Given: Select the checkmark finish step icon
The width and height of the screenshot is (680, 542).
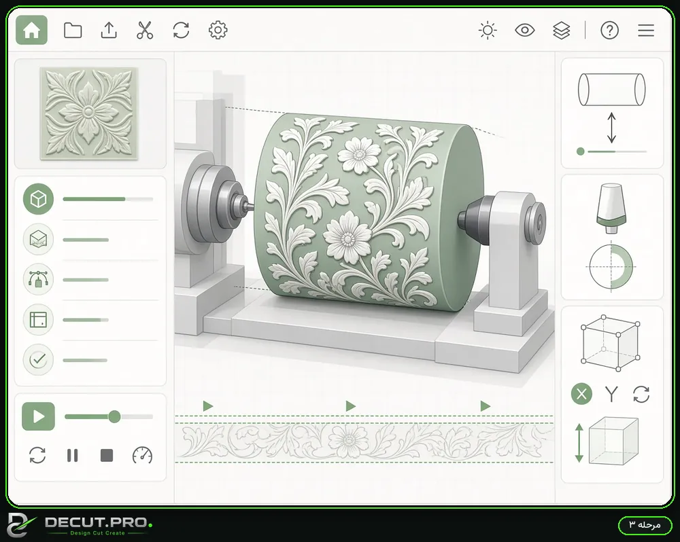Looking at the screenshot, I should [x=39, y=359].
